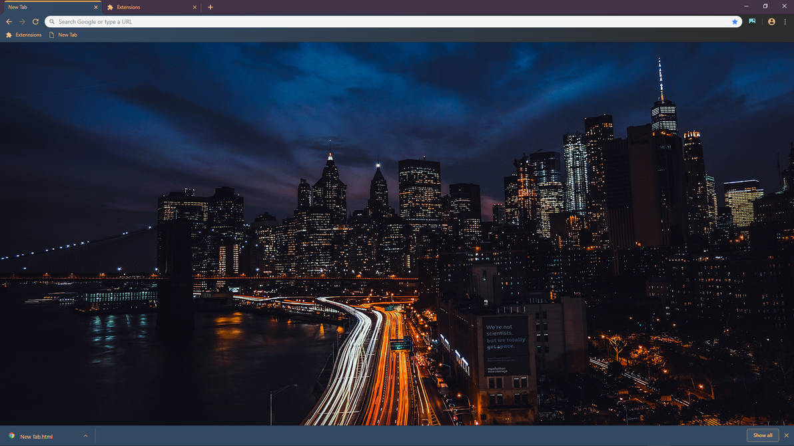
Task: Reload the current page
Action: click(x=35, y=21)
